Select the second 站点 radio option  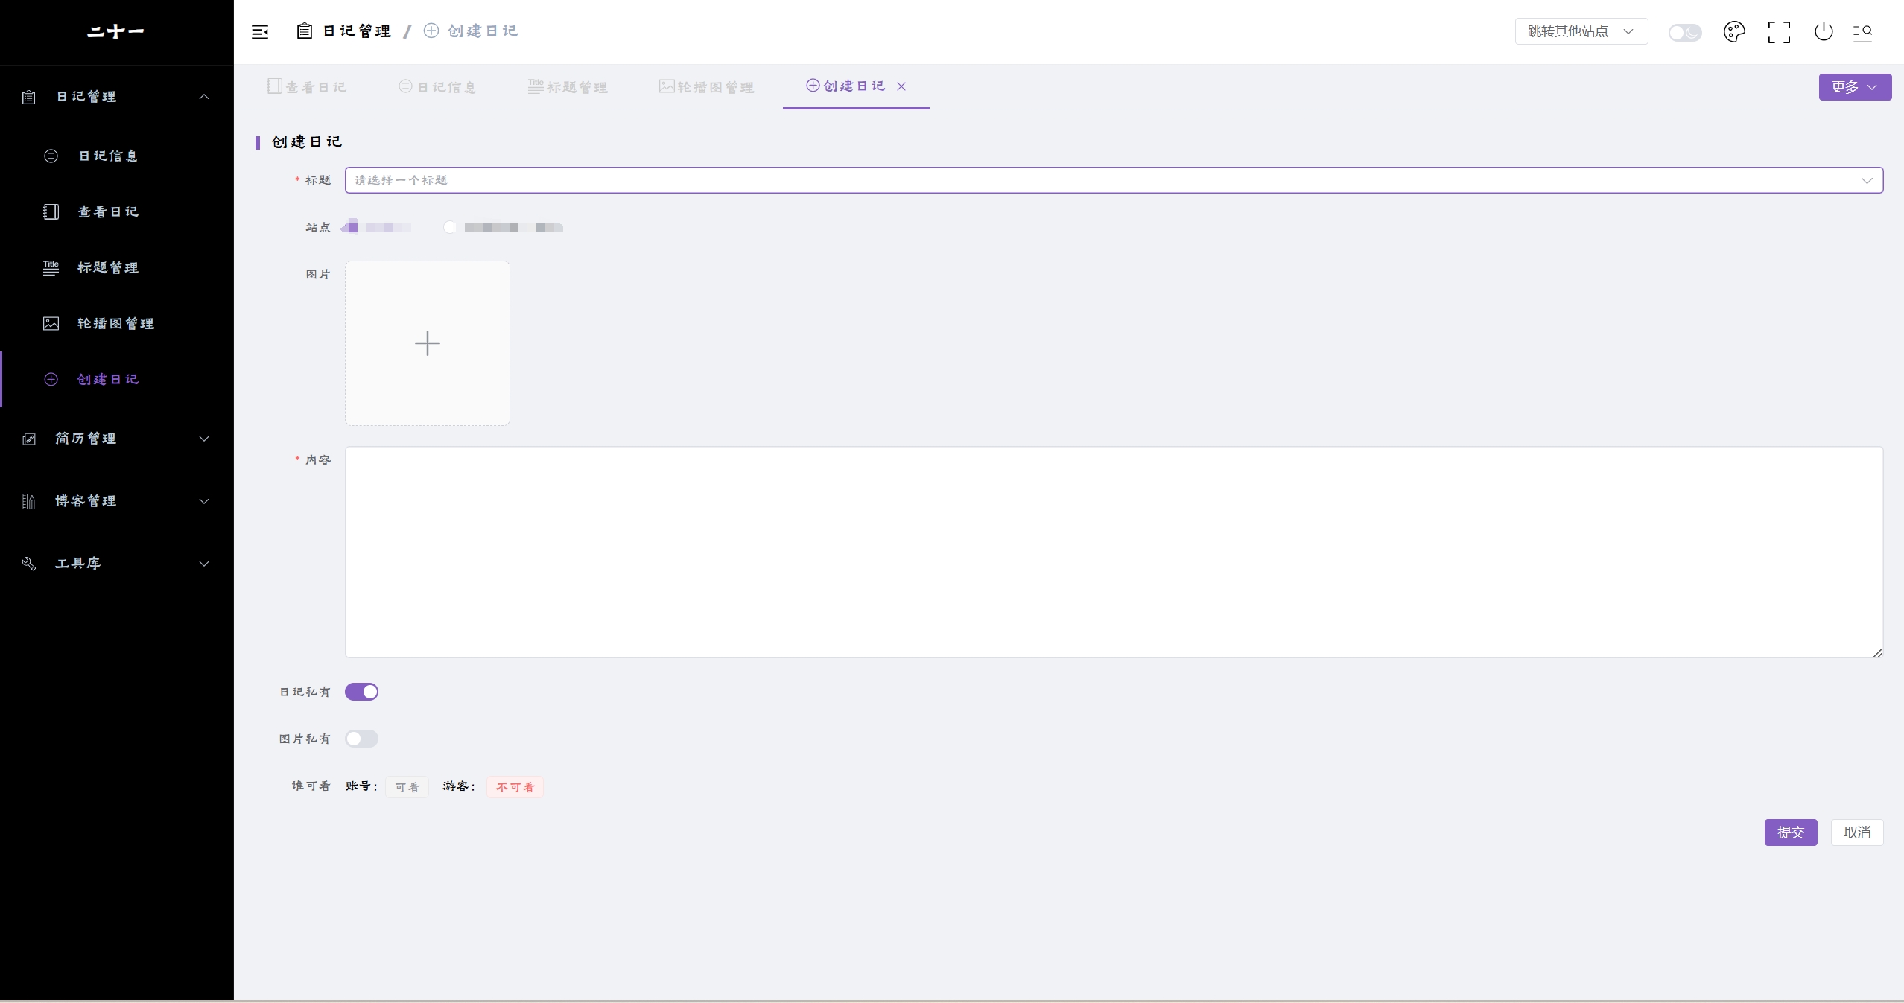click(x=450, y=228)
